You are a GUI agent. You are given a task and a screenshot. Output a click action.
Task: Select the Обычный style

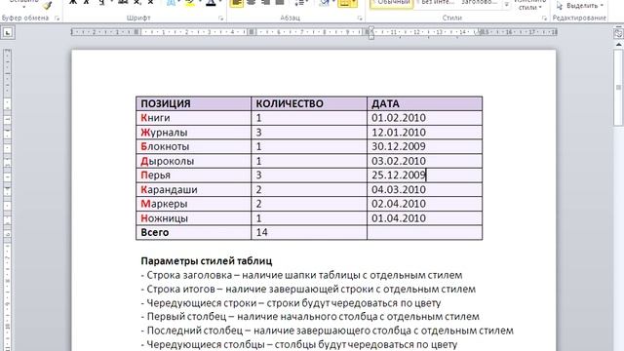pyautogui.click(x=392, y=4)
